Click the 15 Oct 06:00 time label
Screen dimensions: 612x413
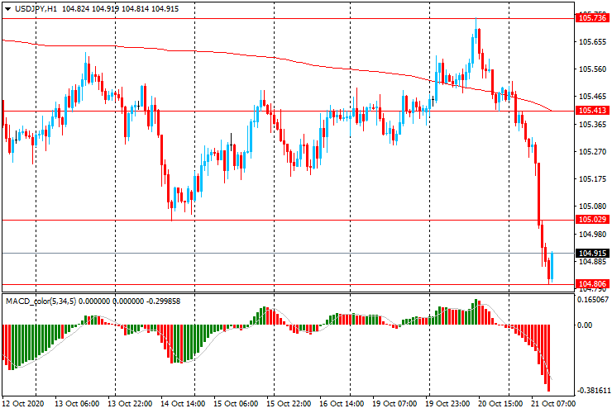coord(236,403)
